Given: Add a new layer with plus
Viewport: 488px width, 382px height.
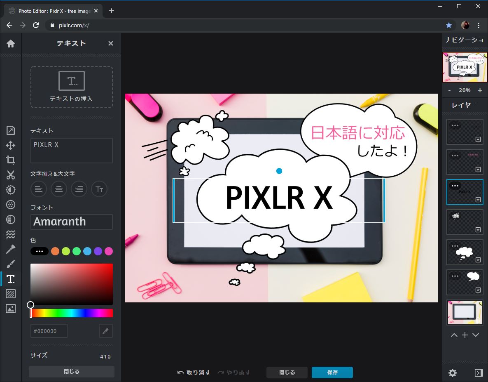Looking at the screenshot, I should point(465,335).
